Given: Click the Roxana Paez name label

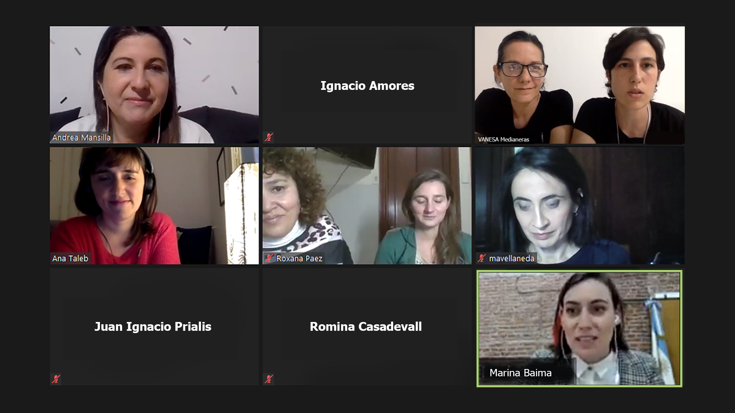Looking at the screenshot, I should coord(299,259).
